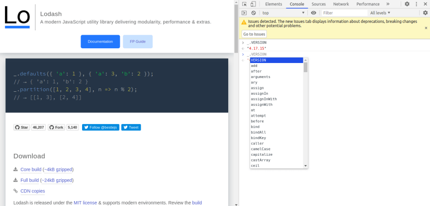Click the "4.17.15" console output value

[257, 48]
